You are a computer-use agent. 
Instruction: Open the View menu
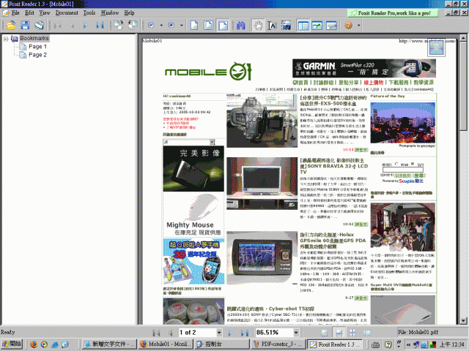(45, 13)
